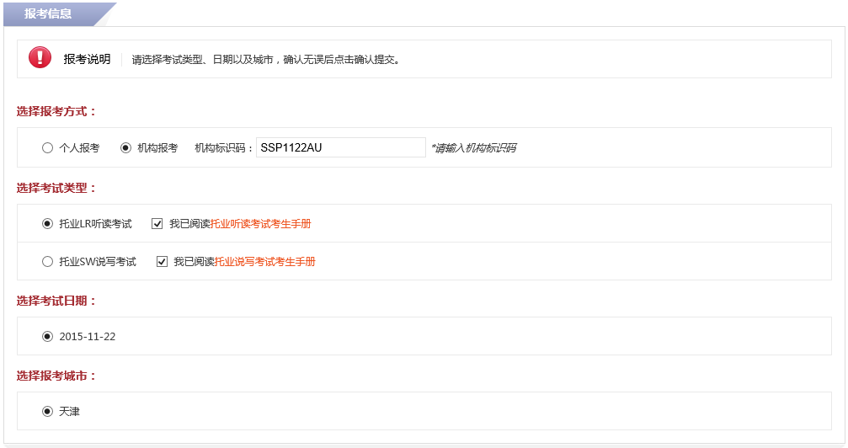
Task: Pick the 天津 city radio button
Action: pyautogui.click(x=47, y=412)
